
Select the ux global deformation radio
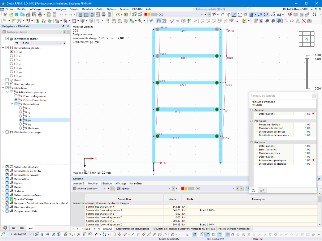(11, 56)
